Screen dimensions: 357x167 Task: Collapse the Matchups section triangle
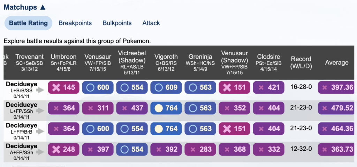point(43,7)
